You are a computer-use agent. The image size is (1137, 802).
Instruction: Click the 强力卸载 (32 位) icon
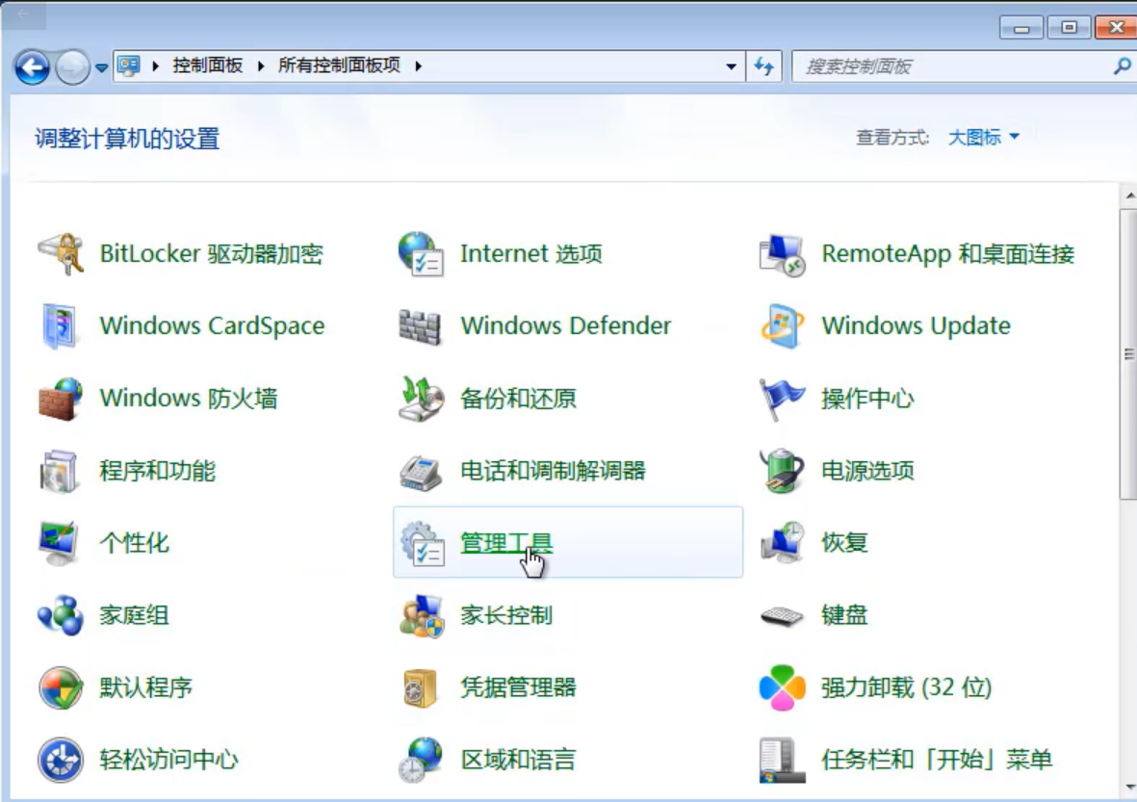(782, 687)
